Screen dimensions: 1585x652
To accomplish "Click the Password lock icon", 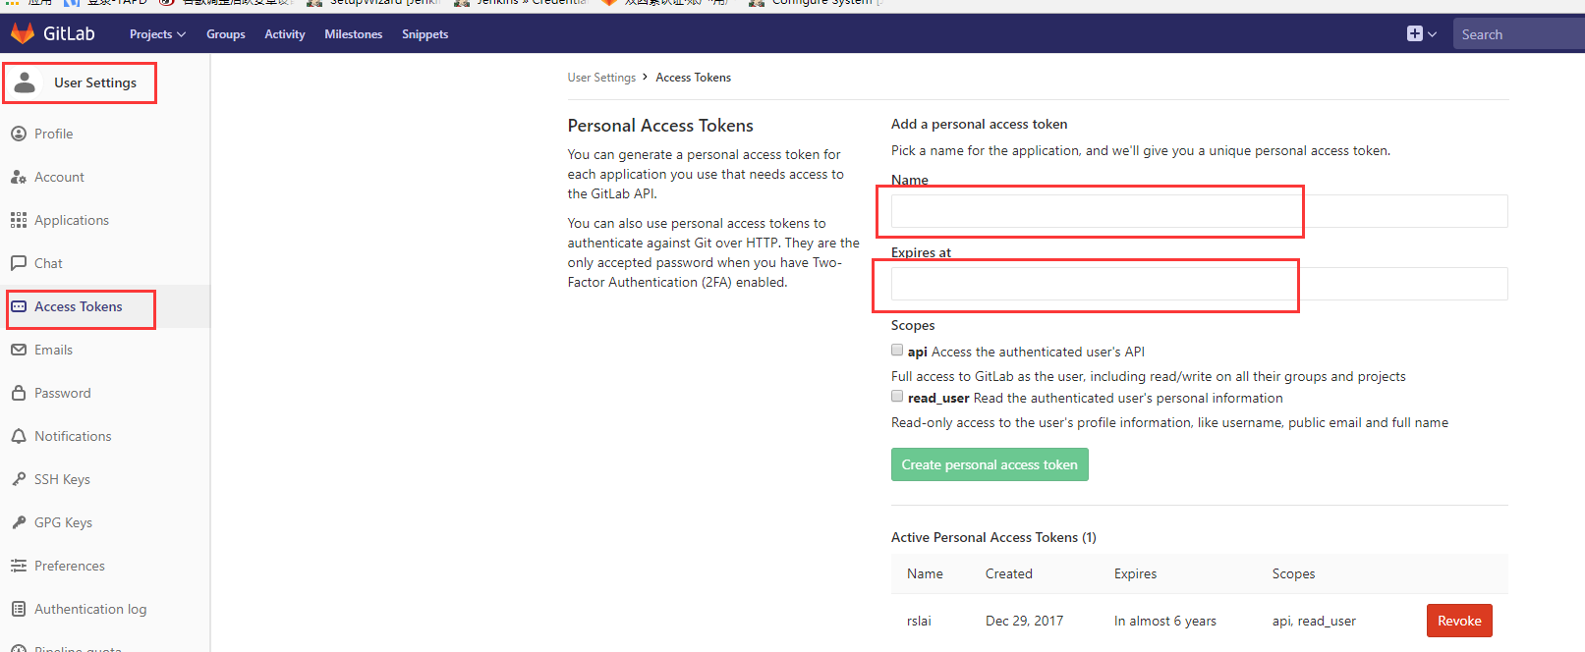I will [x=19, y=393].
